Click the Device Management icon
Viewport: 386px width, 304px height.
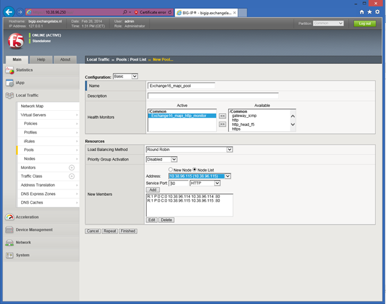point(10,230)
